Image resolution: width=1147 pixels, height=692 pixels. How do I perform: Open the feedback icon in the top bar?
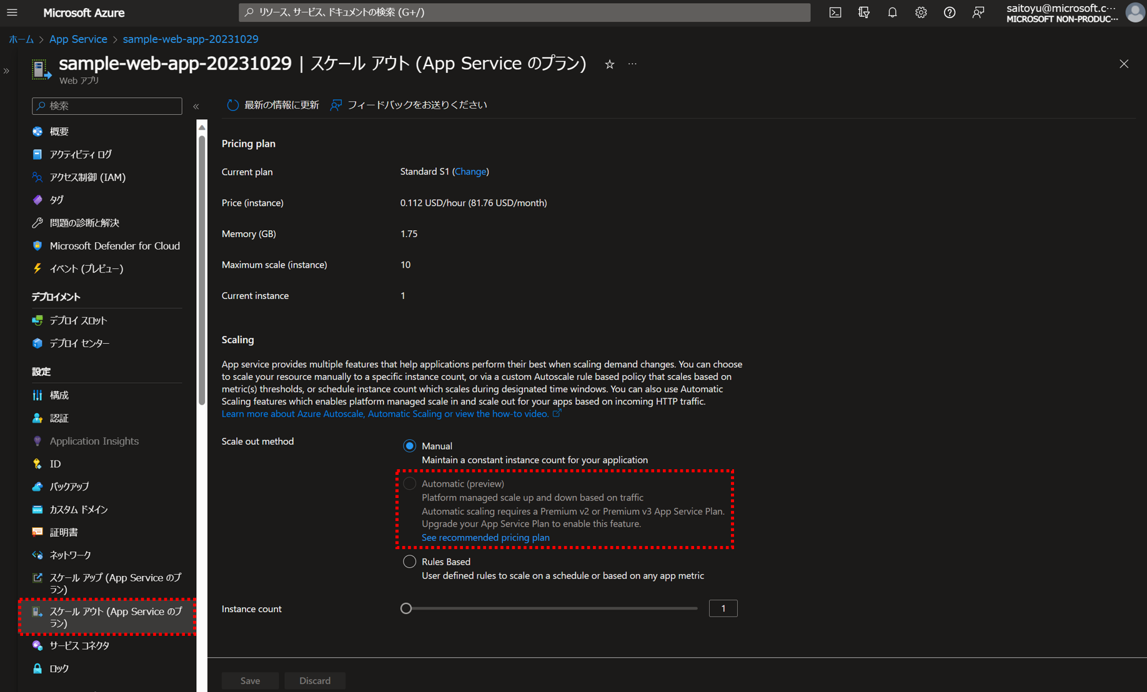pos(978,12)
